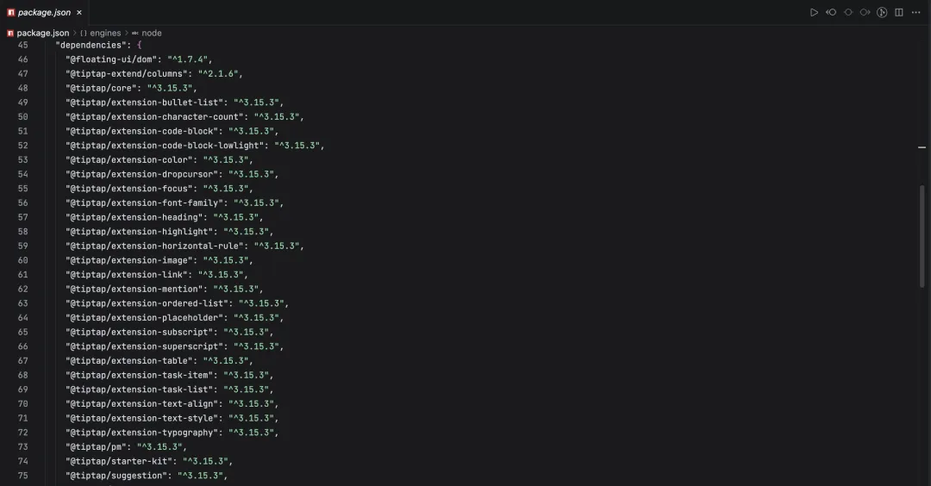Click the "^3.15.3" version on the @tiptap/pm line
Image resolution: width=931 pixels, height=486 pixels.
pos(159,446)
